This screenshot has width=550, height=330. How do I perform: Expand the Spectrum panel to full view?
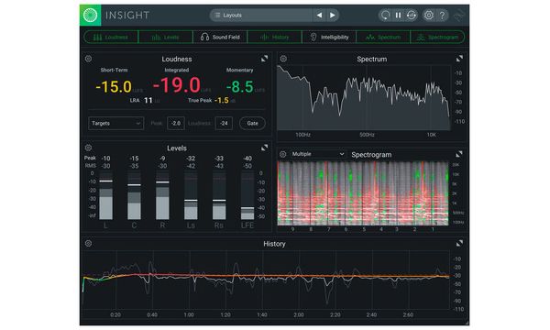point(459,59)
